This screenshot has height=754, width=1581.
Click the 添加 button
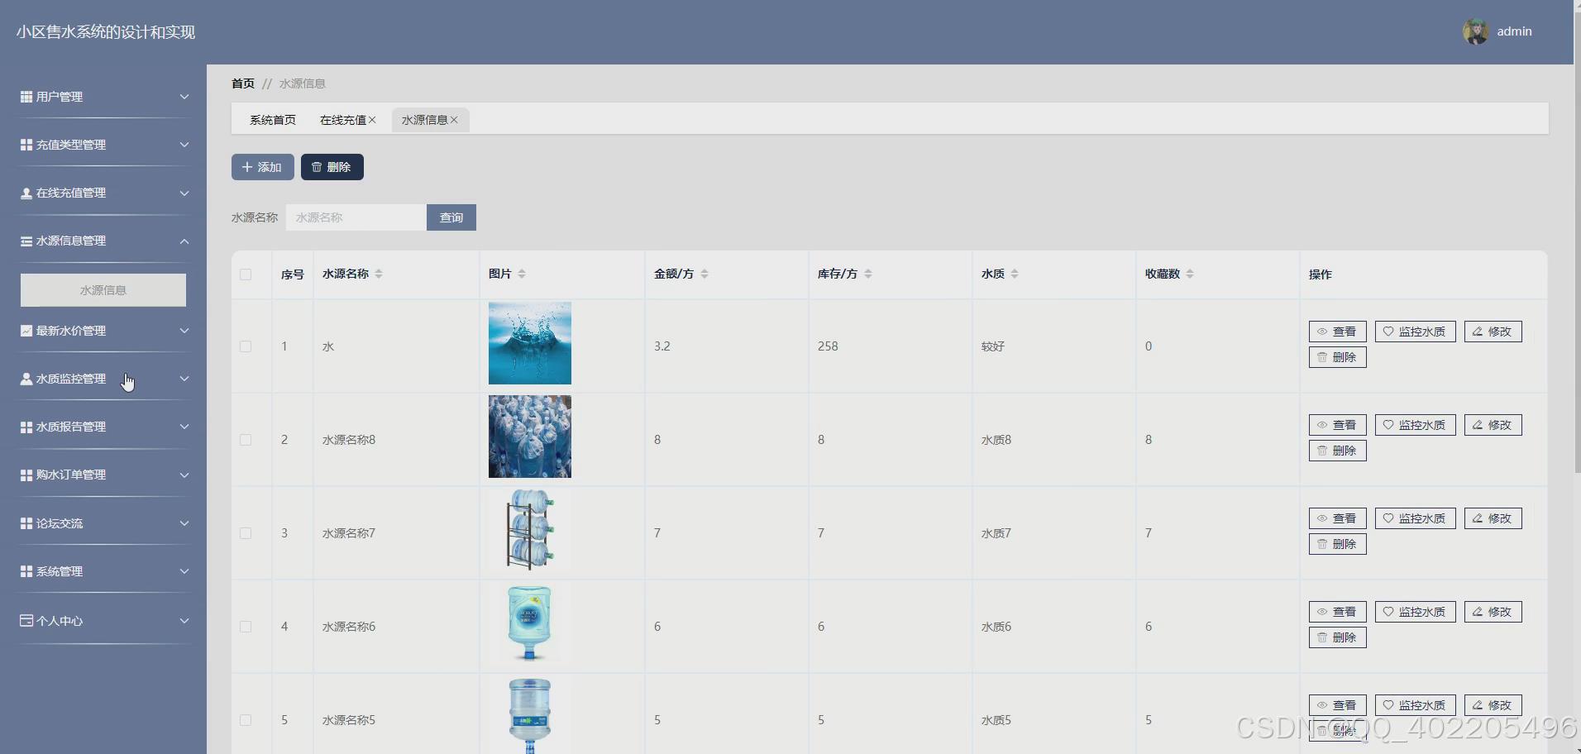[262, 167]
